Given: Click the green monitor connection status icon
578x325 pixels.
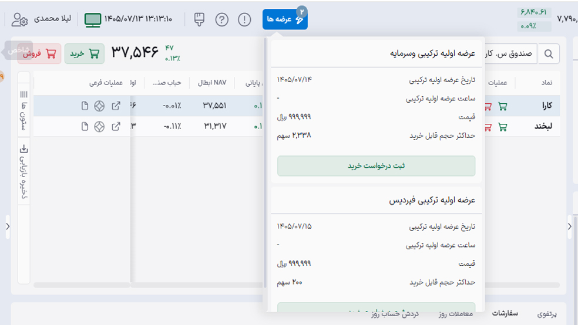Looking at the screenshot, I should tap(93, 20).
